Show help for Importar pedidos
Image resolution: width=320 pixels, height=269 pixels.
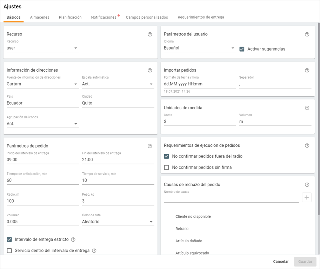[x=307, y=70]
